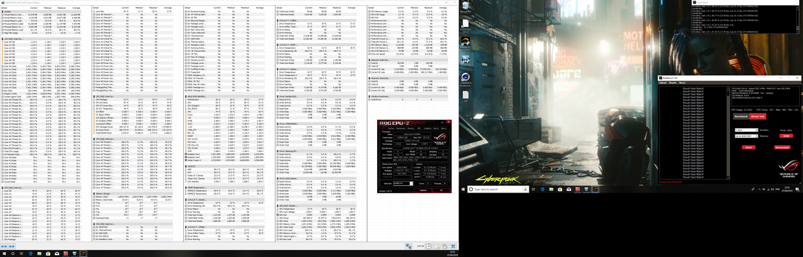Screen dimensions: 803x257
Task: Open the Start menu on the left monitor taskbar
Action: coord(4,253)
